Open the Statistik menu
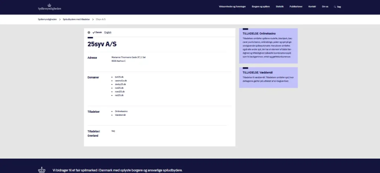Image resolution: width=380 pixels, height=173 pixels. click(280, 7)
